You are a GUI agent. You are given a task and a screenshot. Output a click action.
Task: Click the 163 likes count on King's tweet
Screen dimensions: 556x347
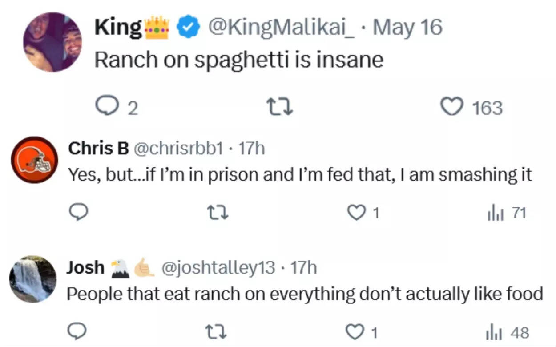488,106
